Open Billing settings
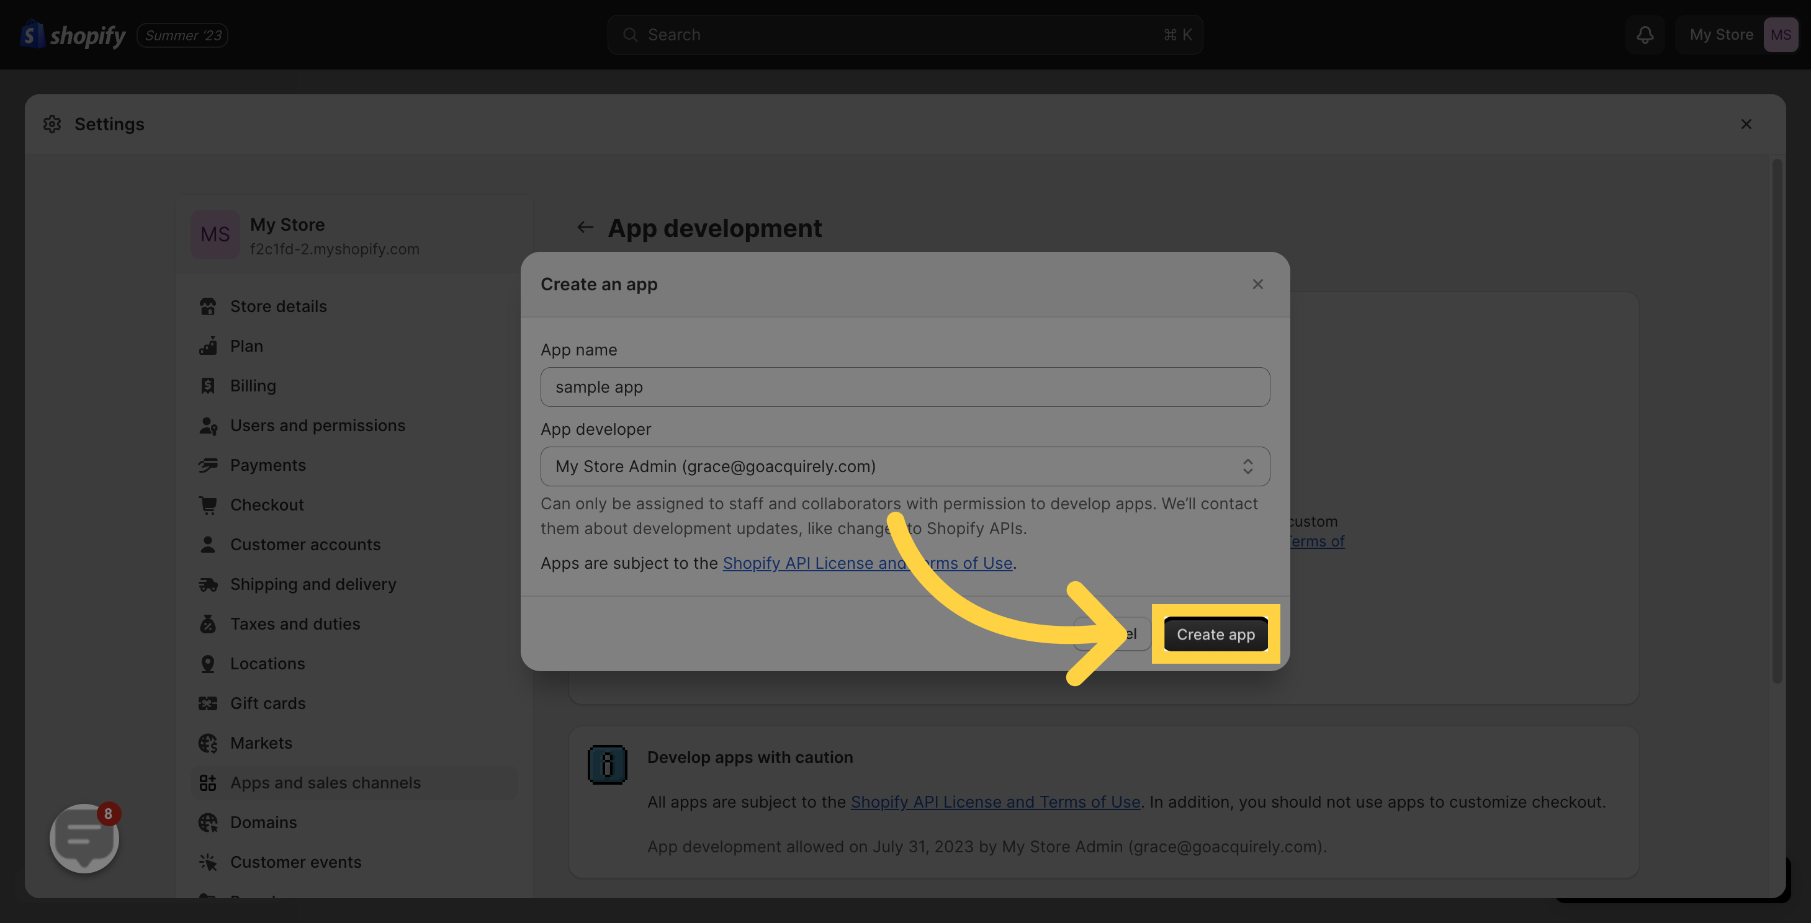Image resolution: width=1811 pixels, height=923 pixels. (x=354, y=386)
